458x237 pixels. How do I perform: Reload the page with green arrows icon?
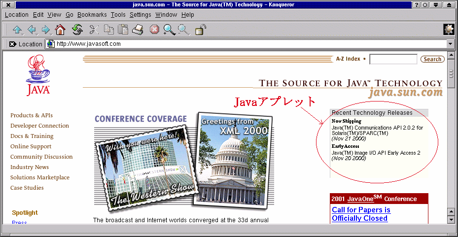[77, 30]
